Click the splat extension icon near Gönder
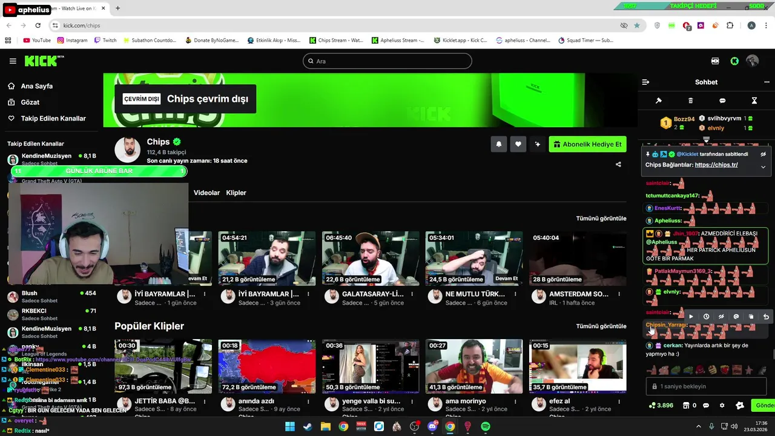775x436 pixels. 739,406
